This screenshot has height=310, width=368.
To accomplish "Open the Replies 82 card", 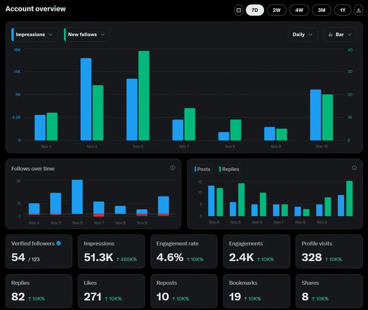I will [39, 291].
